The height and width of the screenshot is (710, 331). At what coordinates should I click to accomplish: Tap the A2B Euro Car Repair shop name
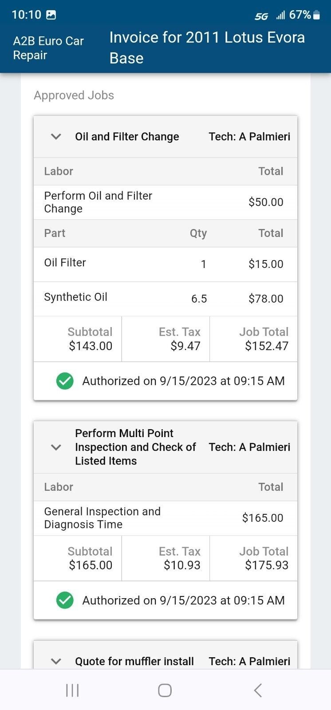tap(48, 48)
